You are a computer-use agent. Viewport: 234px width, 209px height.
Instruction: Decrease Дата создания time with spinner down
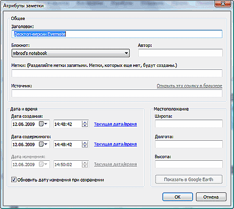pyautogui.click(x=85, y=126)
